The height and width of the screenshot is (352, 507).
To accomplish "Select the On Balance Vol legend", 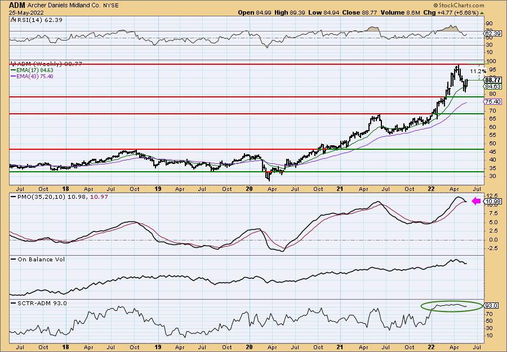I will click(41, 259).
